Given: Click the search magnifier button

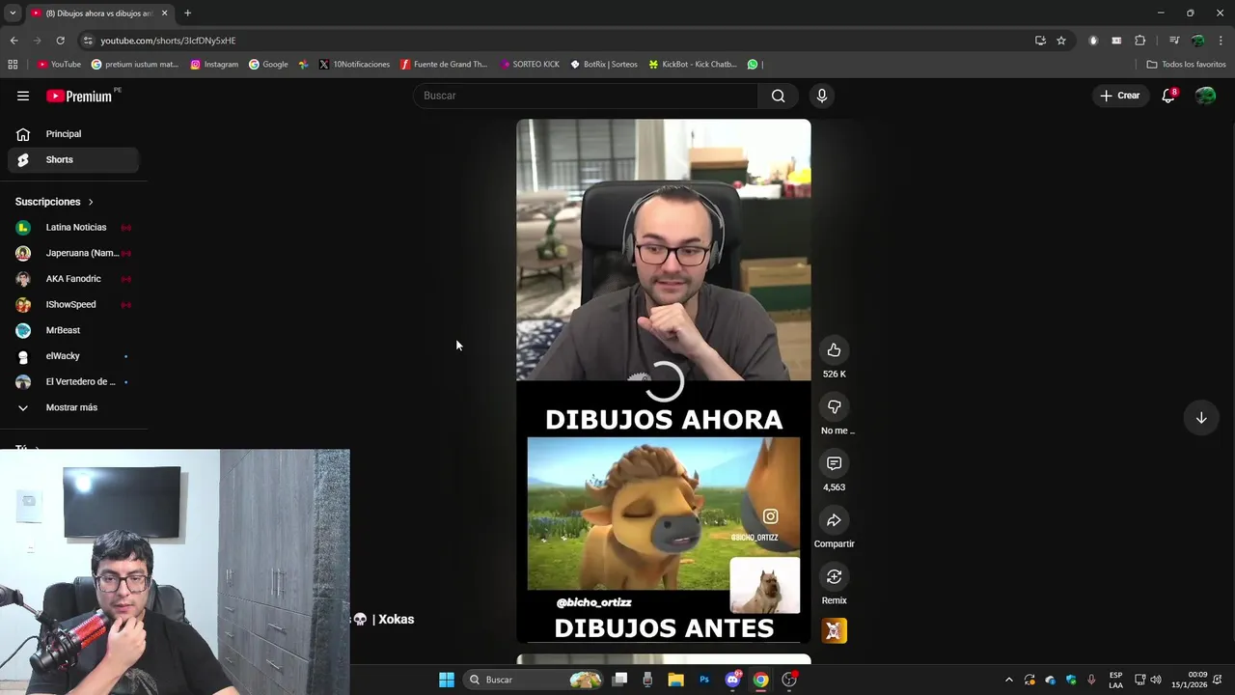Looking at the screenshot, I should click(x=778, y=96).
